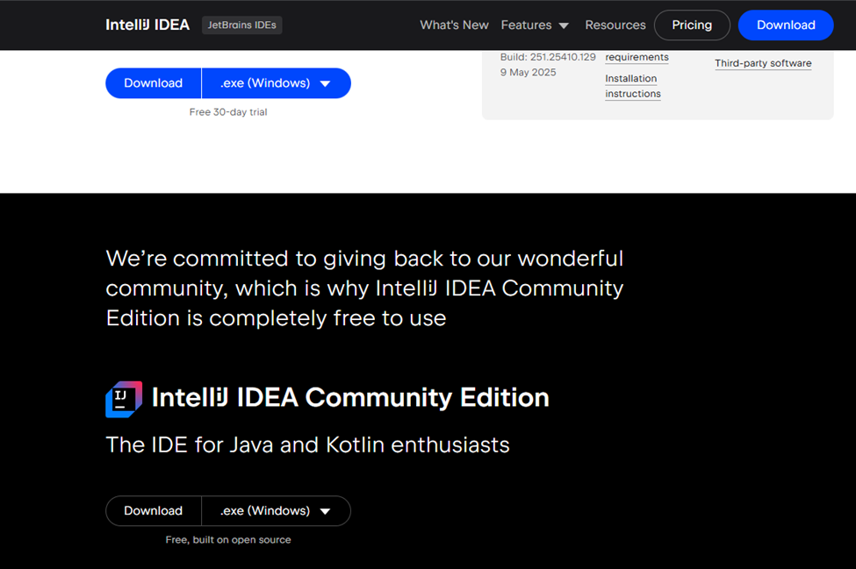
Task: Click the Build 251.25410.129 text
Action: (x=548, y=57)
